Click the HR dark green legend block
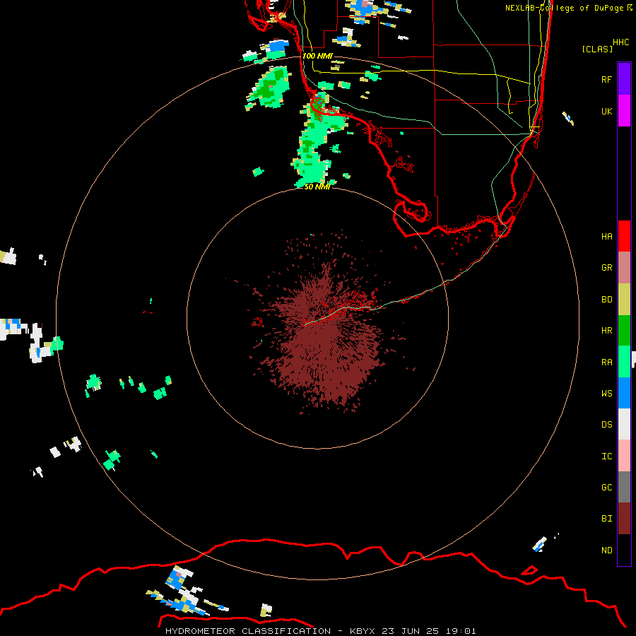Viewport: 636px width, 636px height. coord(624,331)
